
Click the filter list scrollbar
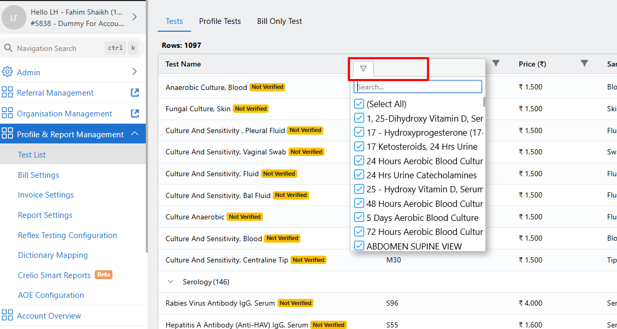coord(484,102)
